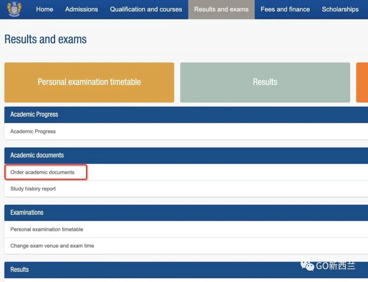Open the Personal examination timetable tile
368x282 pixels.
[89, 82]
